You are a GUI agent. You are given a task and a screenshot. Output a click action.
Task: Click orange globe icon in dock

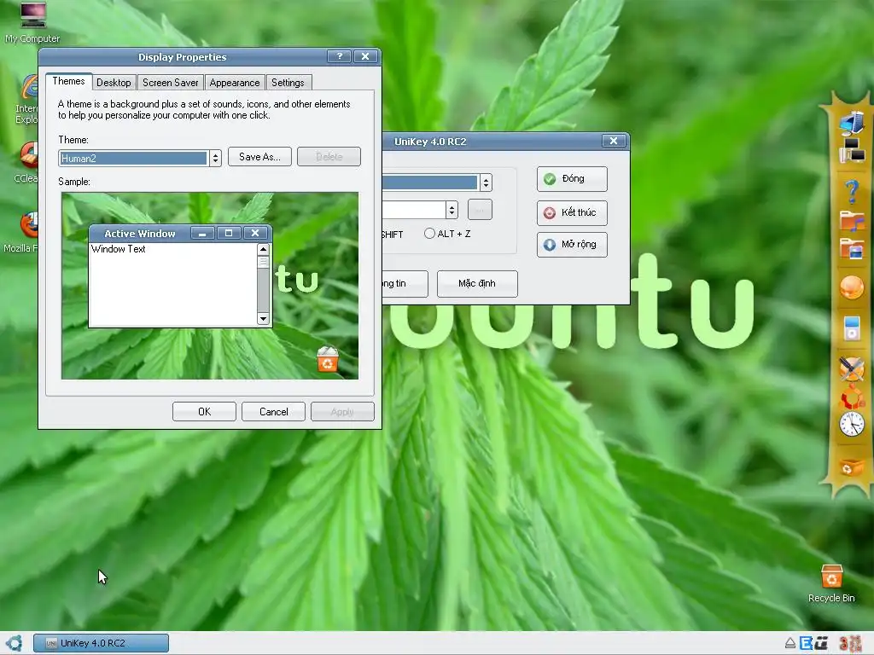(x=852, y=287)
